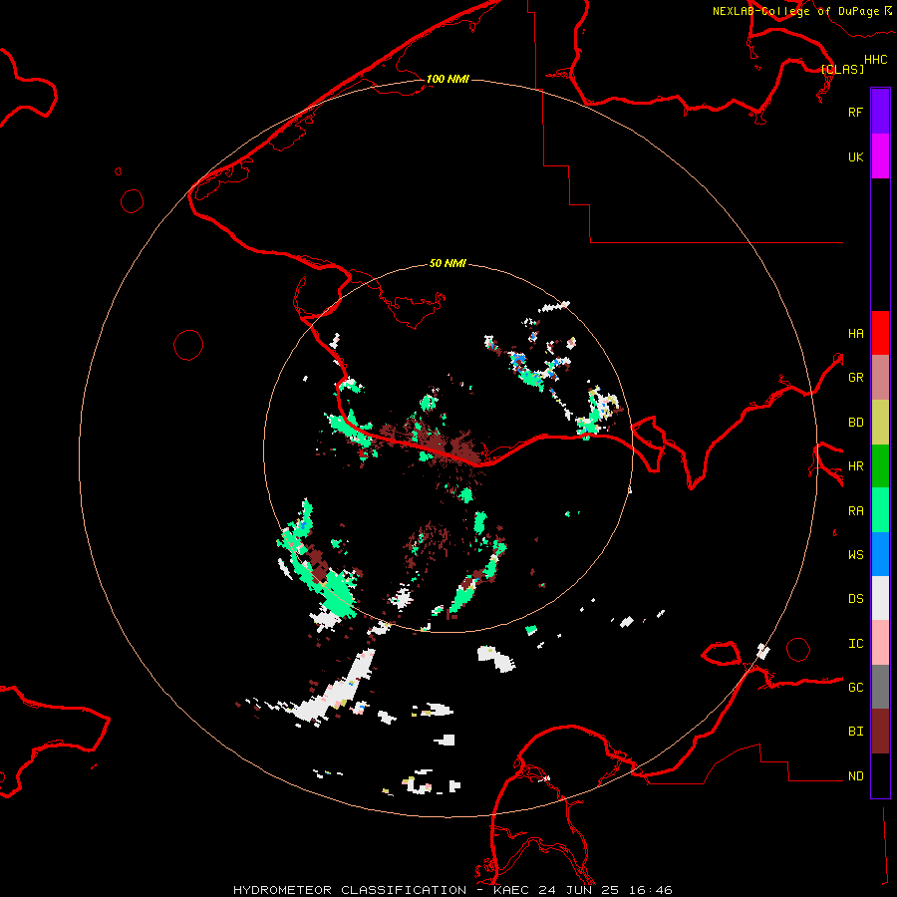The image size is (897, 897).
Task: Pick the mint green RA legend swatch
Action: [x=880, y=510]
